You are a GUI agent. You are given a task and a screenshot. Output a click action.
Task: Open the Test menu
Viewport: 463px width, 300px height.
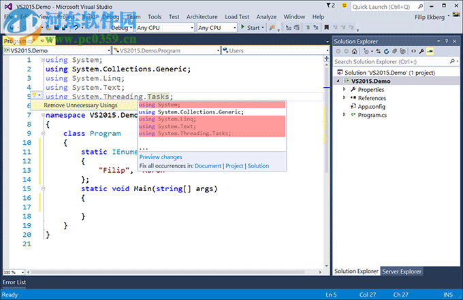(x=174, y=17)
